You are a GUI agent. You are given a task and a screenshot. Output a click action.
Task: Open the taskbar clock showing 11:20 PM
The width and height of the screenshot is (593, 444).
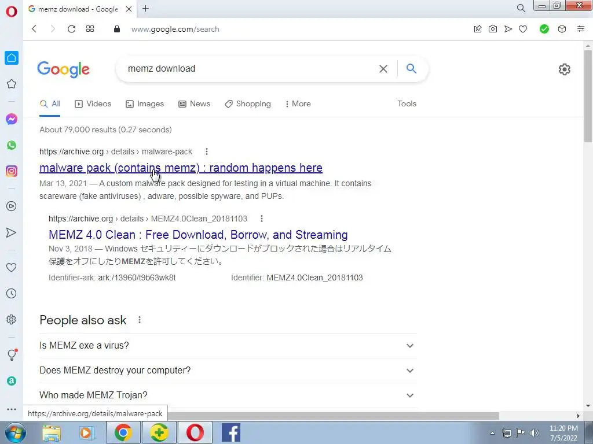click(x=563, y=433)
